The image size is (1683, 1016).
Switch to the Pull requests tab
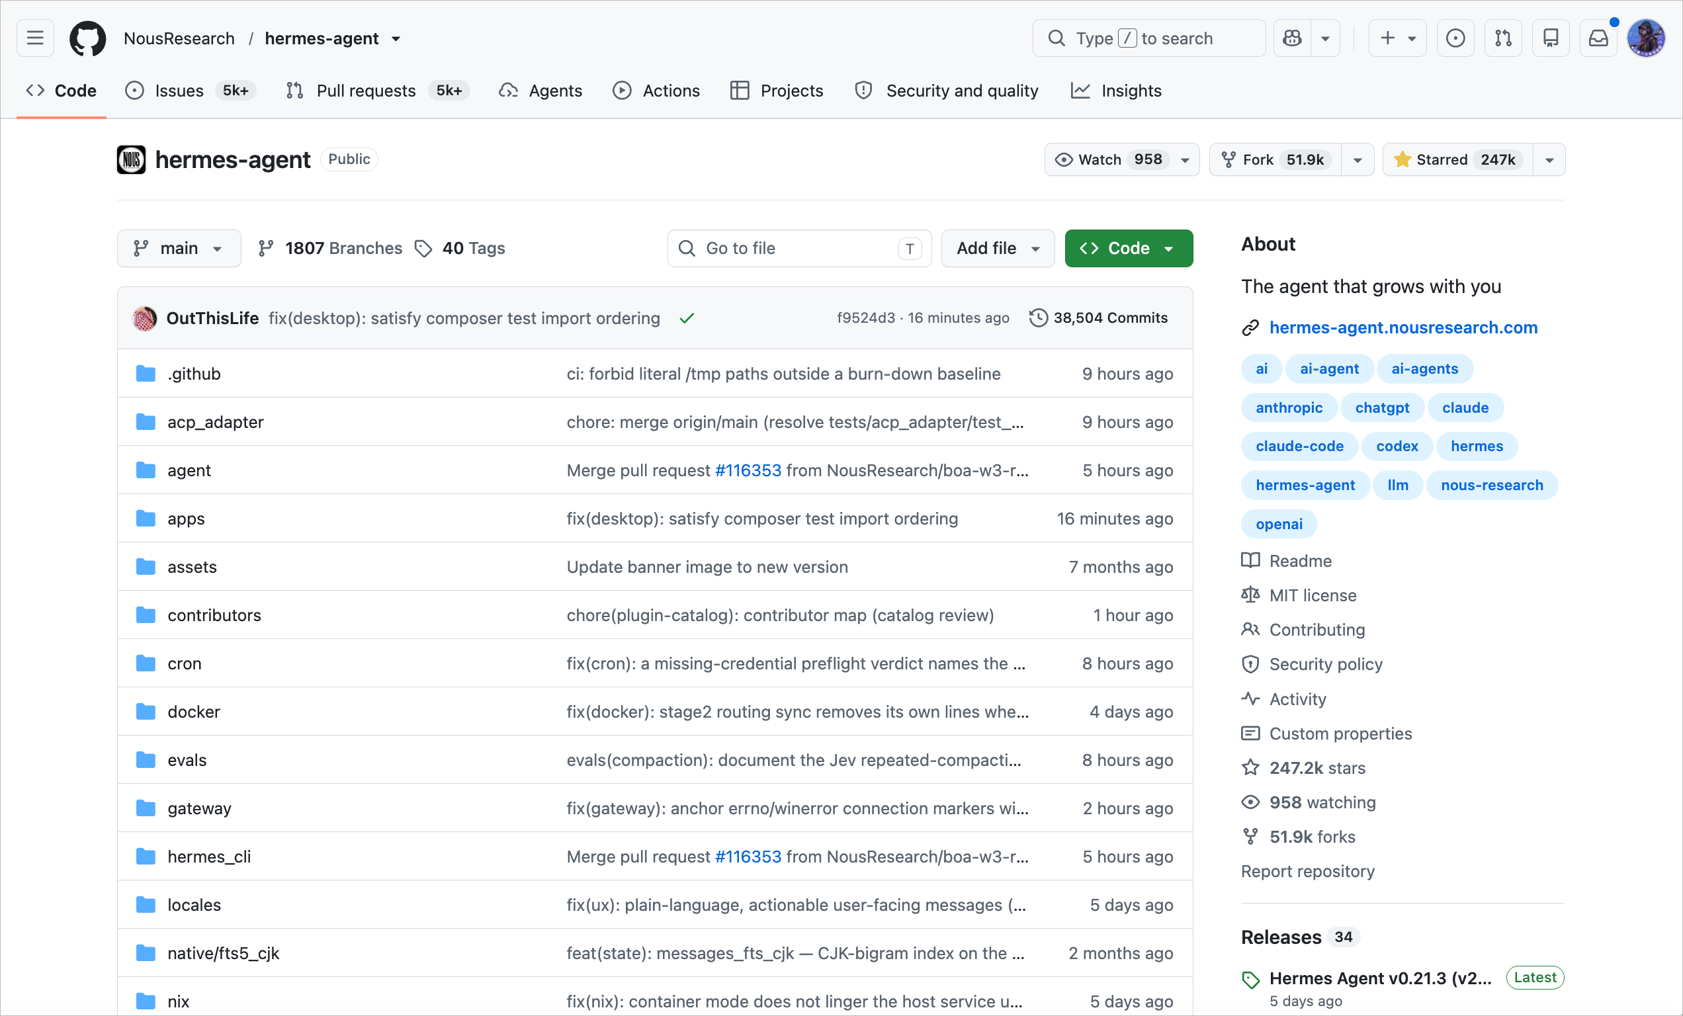378,91
